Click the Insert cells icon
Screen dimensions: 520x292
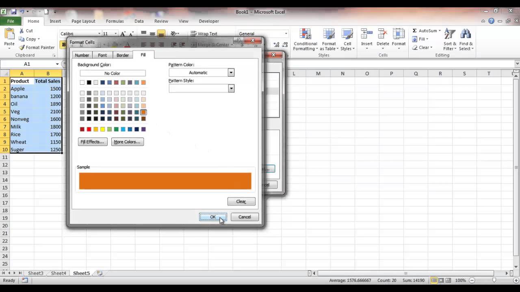click(366, 34)
